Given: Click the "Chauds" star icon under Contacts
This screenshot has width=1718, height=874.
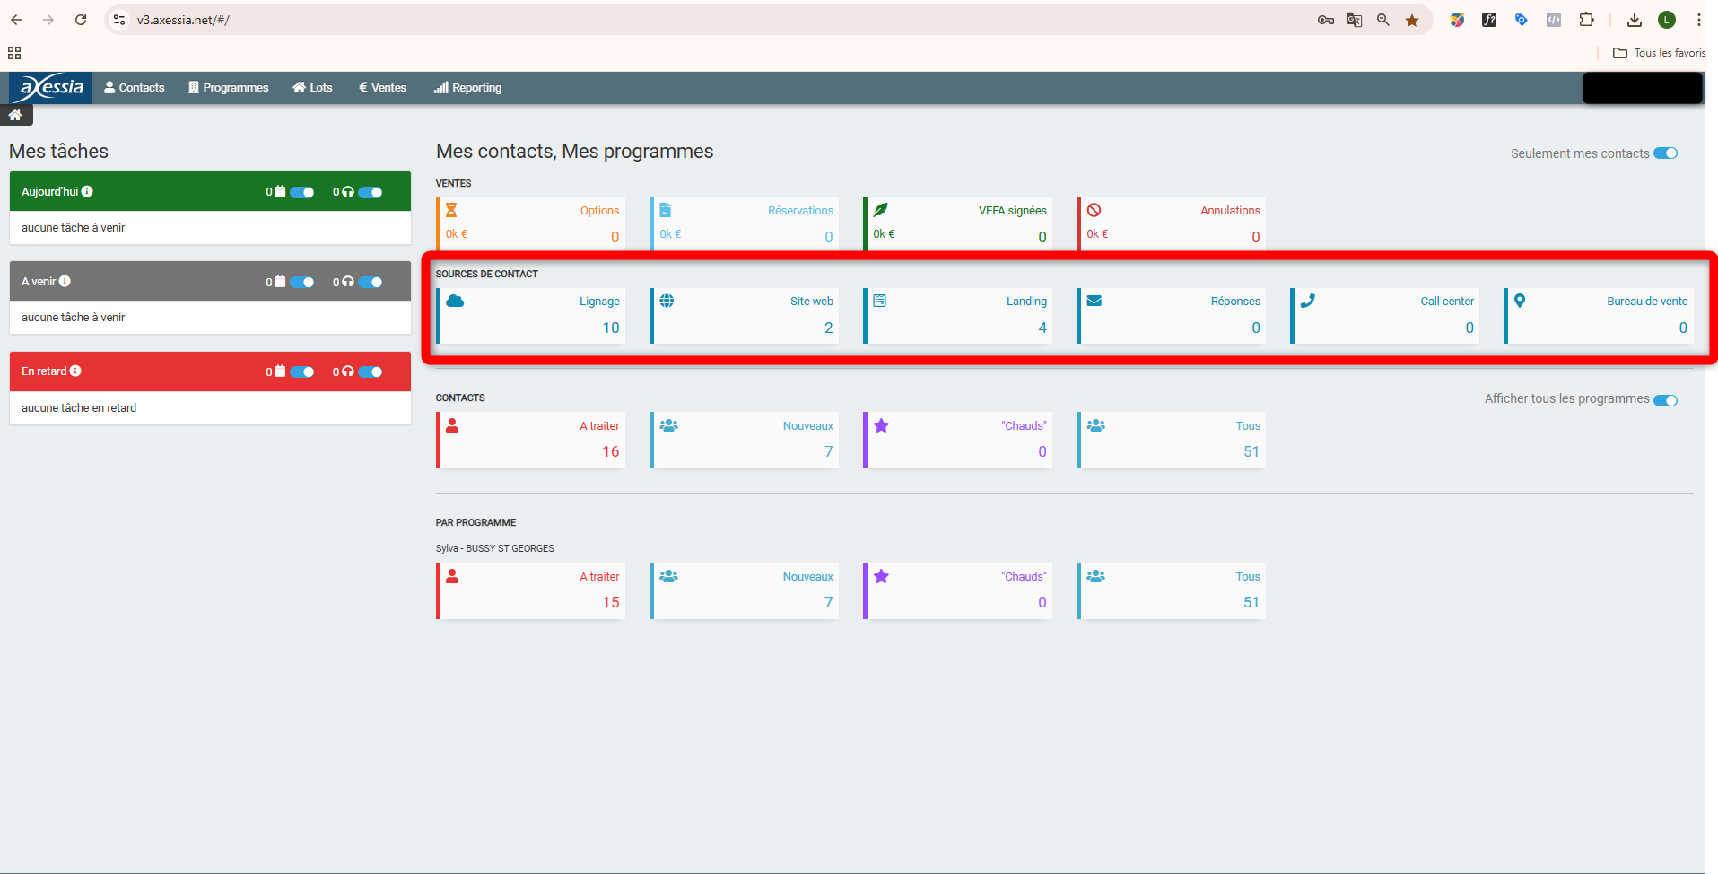Looking at the screenshot, I should tap(881, 425).
